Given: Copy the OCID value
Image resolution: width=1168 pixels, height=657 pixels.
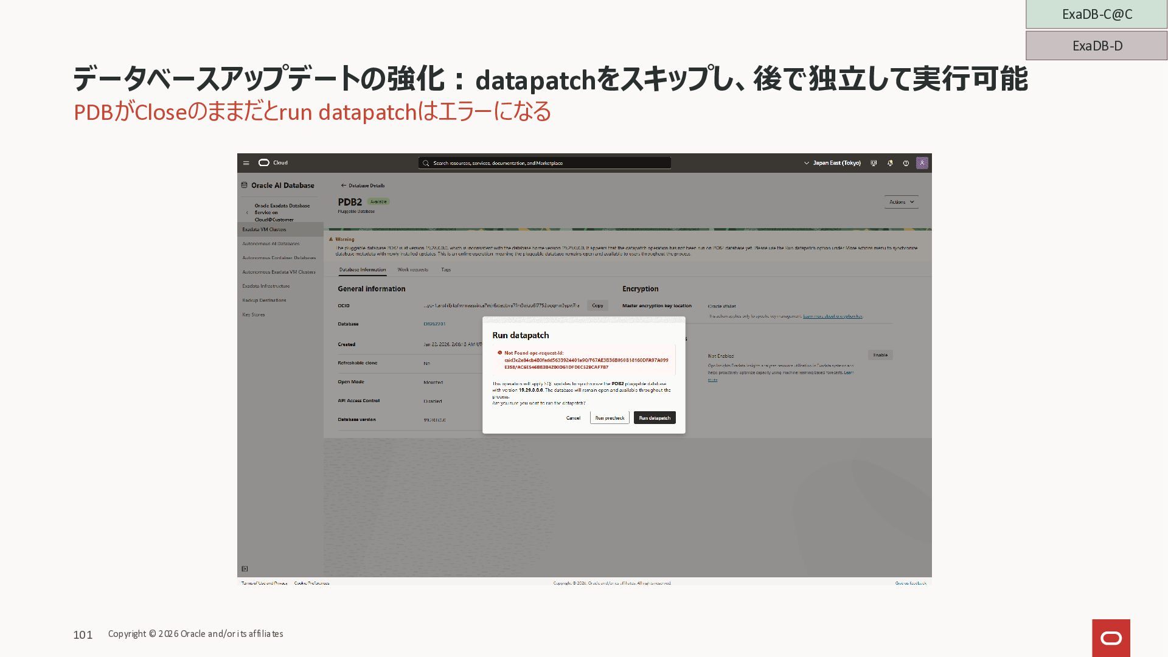Looking at the screenshot, I should 597,306.
